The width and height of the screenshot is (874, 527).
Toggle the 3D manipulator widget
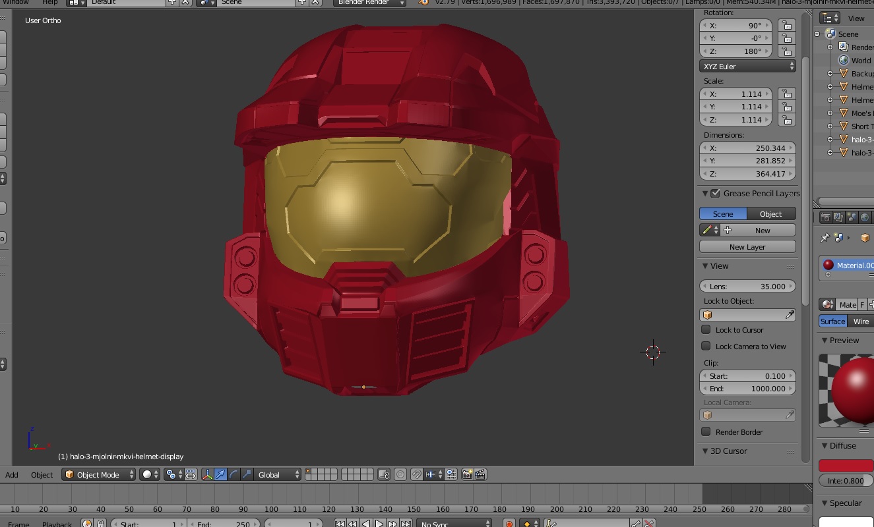coord(207,474)
